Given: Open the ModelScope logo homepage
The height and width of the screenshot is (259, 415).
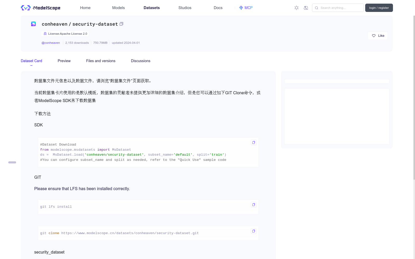Looking at the screenshot, I should pyautogui.click(x=40, y=8).
